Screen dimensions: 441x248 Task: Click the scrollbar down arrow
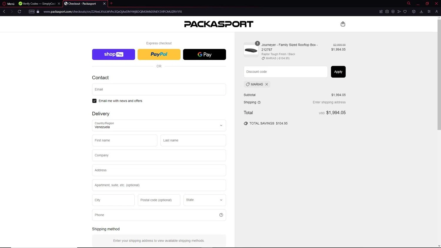click(x=439, y=246)
